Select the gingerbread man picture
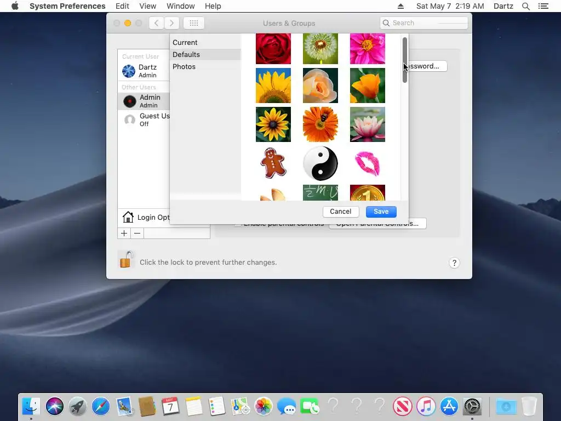 [x=273, y=163]
